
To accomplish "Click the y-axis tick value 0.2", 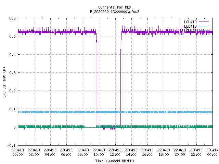I will 12,91.
